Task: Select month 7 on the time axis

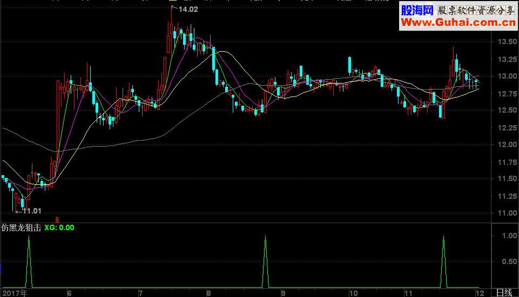Action: coord(140,293)
